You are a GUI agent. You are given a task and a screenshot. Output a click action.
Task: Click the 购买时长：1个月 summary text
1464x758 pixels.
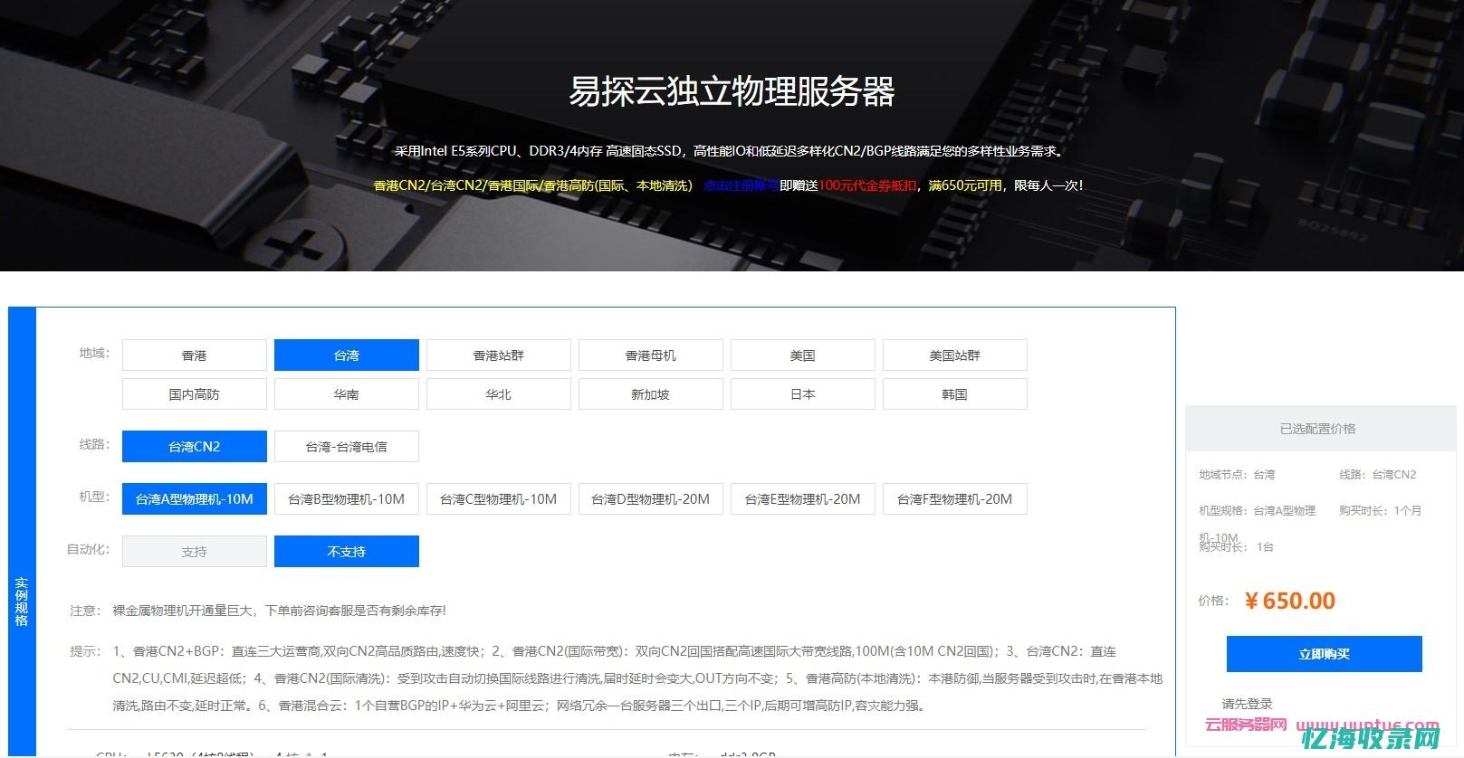point(1381,511)
